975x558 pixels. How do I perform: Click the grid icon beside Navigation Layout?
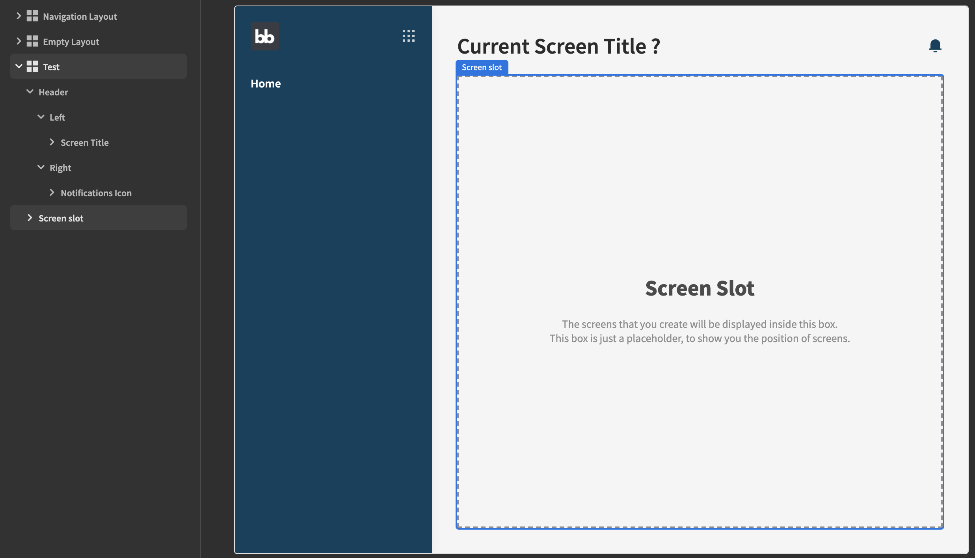(x=32, y=16)
